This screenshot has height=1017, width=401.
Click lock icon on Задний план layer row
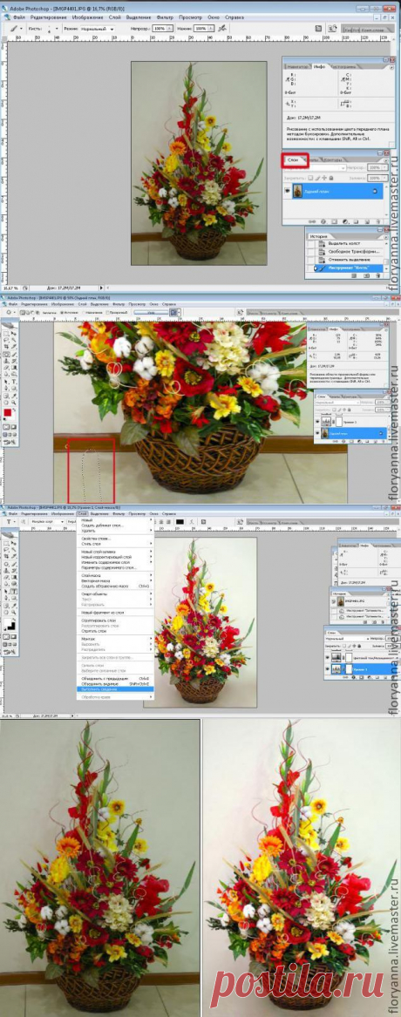coord(374,192)
